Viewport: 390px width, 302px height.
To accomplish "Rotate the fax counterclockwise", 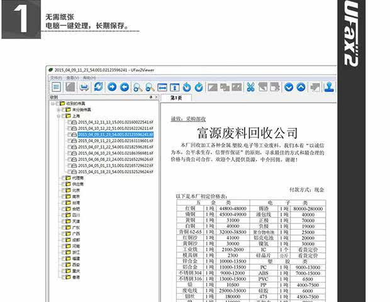I will (187, 87).
